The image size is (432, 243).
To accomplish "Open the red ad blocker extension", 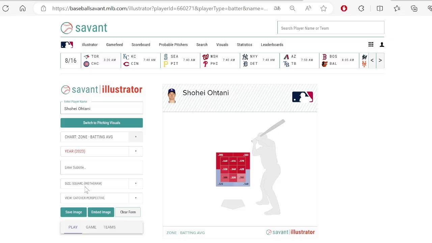I will [344, 8].
